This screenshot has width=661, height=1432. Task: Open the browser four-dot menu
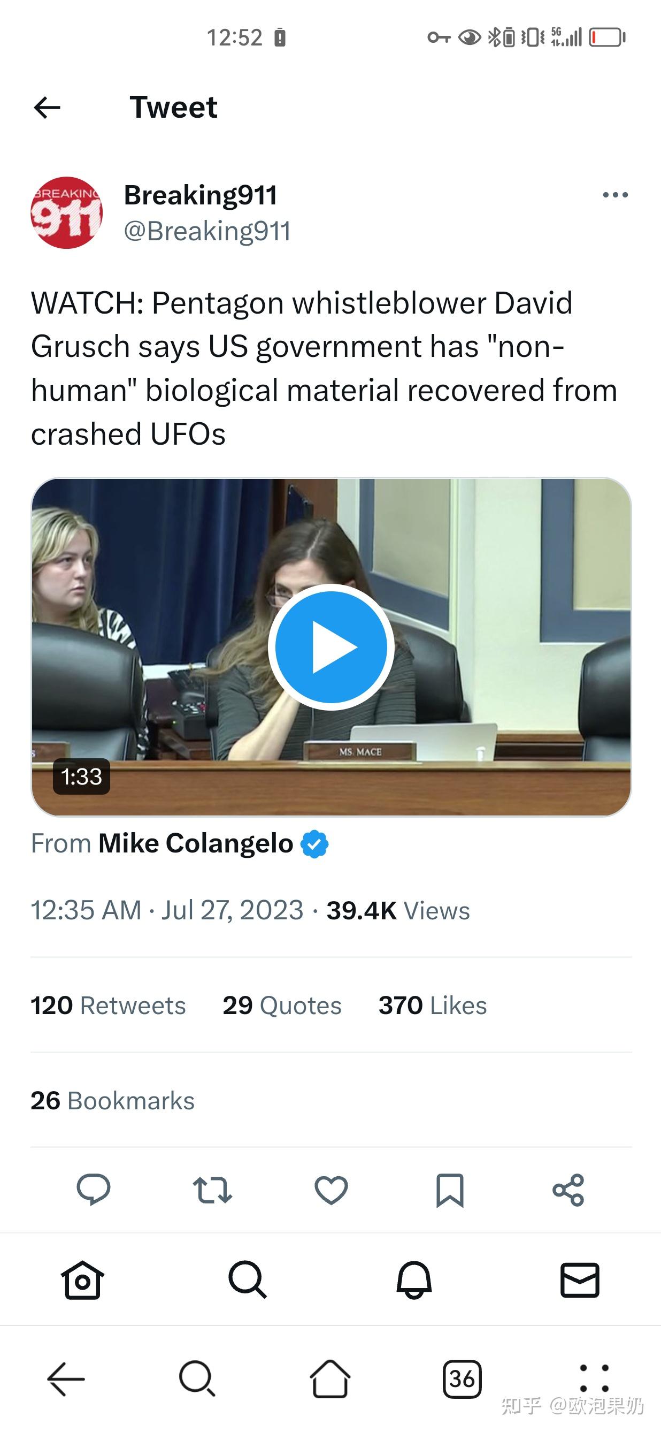click(594, 1378)
